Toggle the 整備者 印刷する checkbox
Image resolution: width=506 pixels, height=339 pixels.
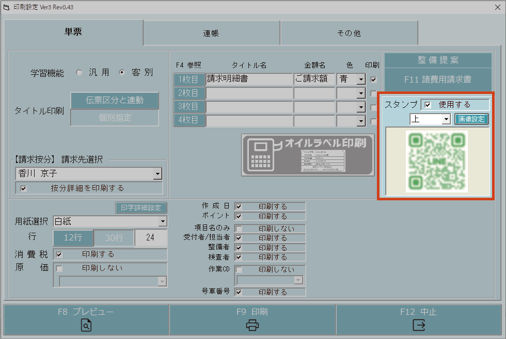click(x=239, y=248)
